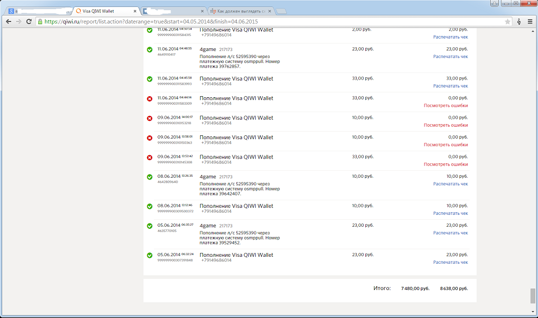The height and width of the screenshot is (318, 538).
Task: Click the payment number 39762857 description text
Action: tap(239, 61)
